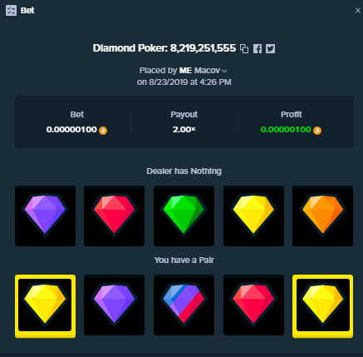This screenshot has height=357, width=363.
Task: Click your multicolored blue-red diamond card
Action: point(184,305)
